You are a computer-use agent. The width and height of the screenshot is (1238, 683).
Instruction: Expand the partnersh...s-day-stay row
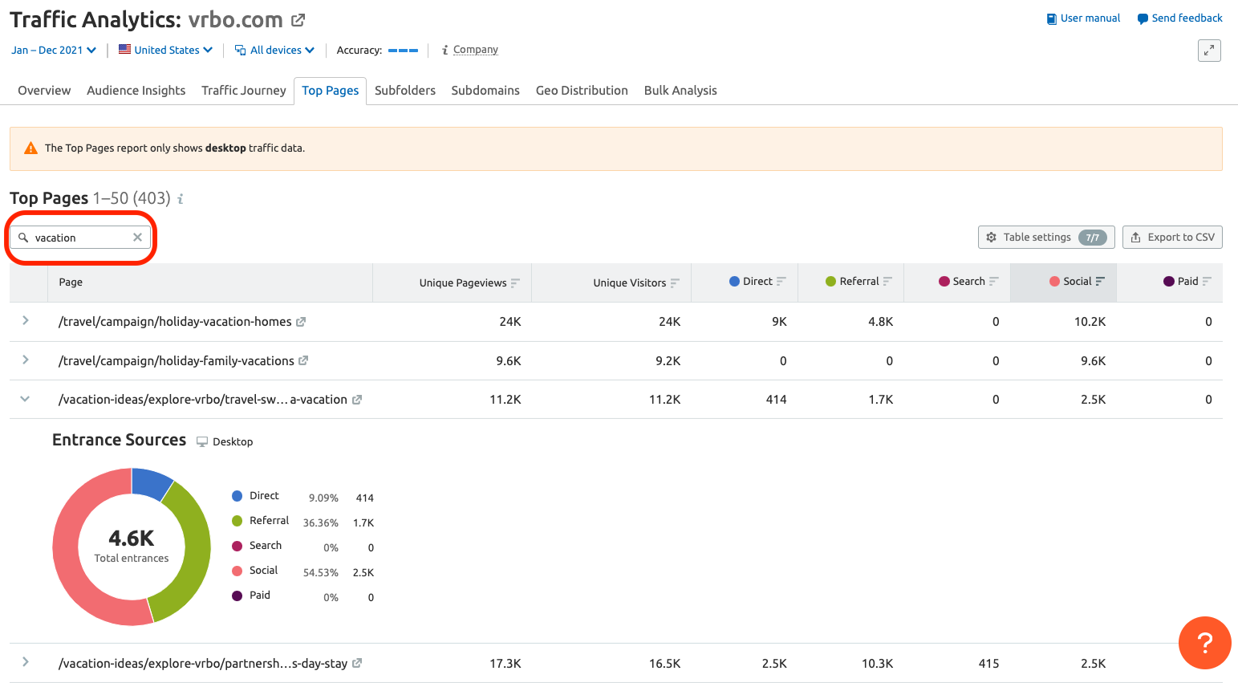tap(26, 662)
